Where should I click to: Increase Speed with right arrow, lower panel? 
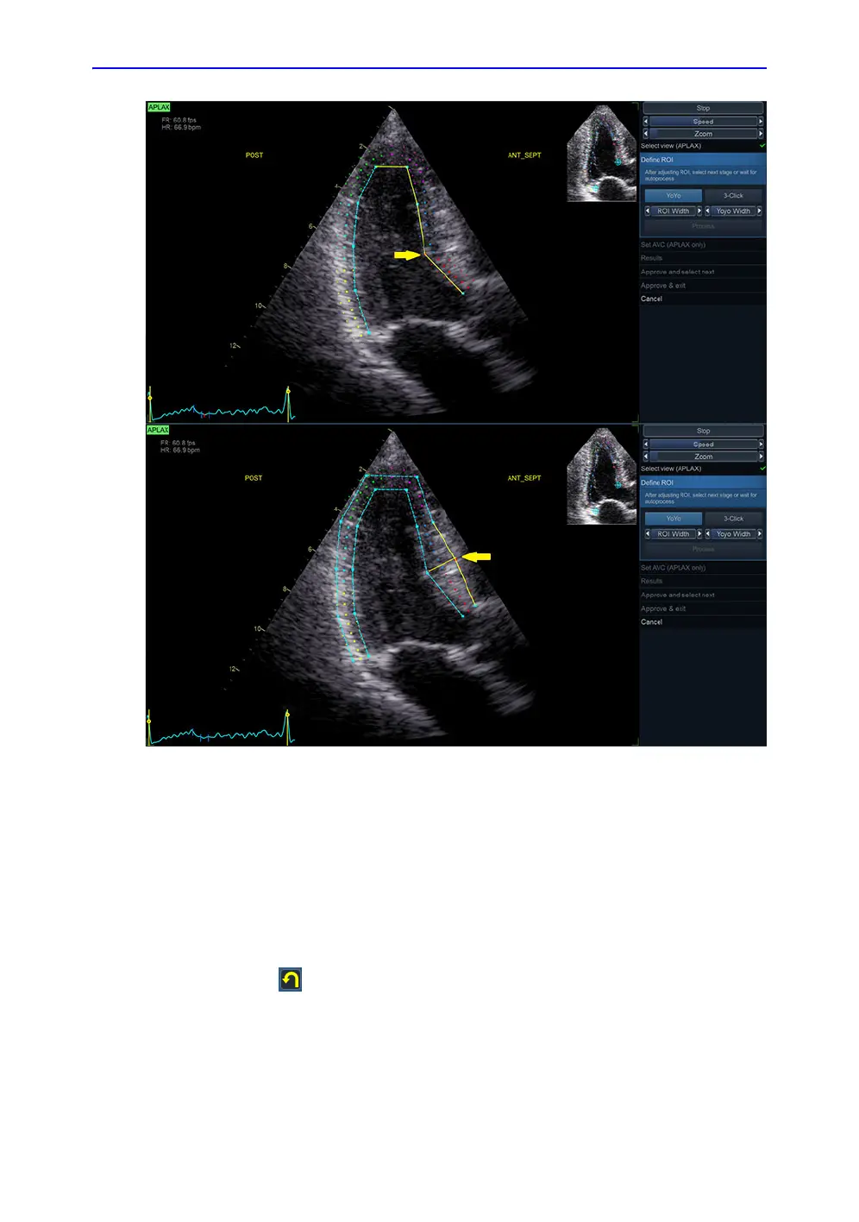point(761,444)
